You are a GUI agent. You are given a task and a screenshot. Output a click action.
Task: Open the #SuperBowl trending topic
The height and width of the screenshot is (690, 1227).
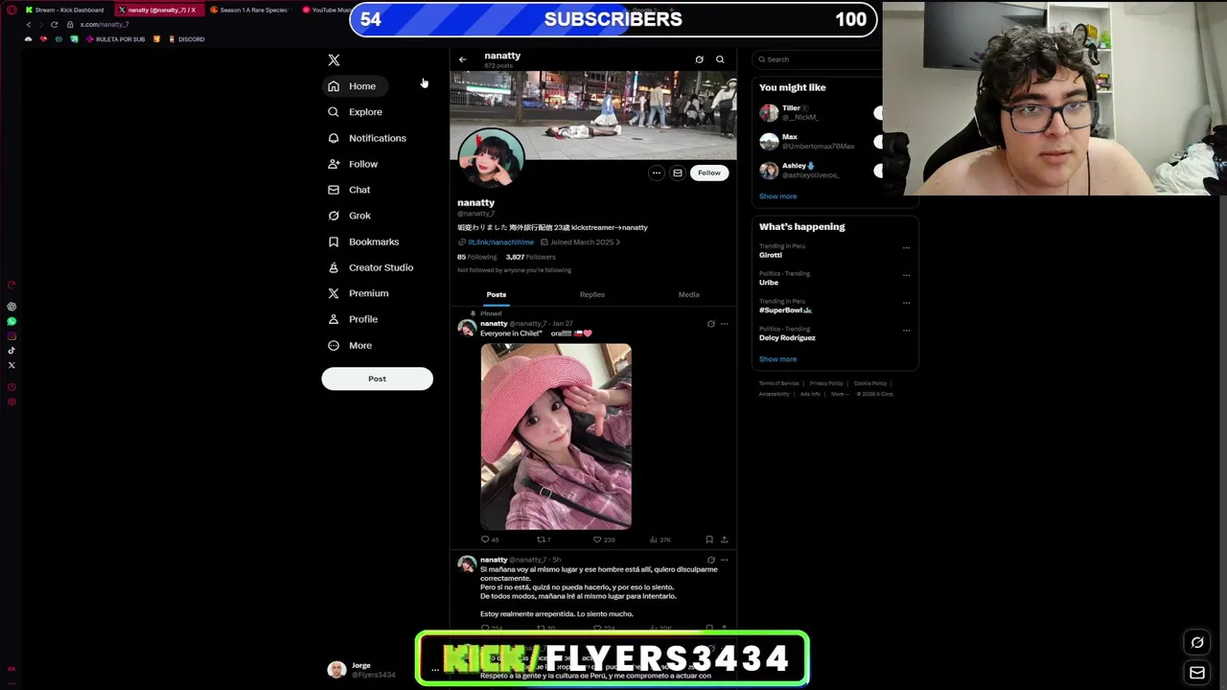(x=785, y=310)
